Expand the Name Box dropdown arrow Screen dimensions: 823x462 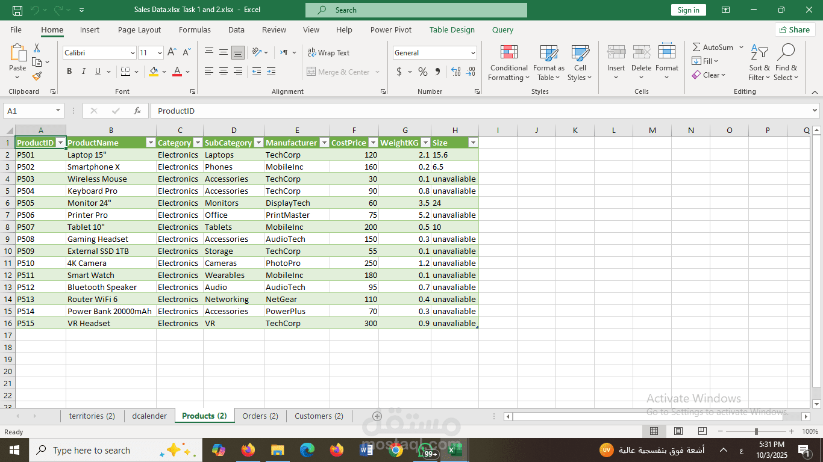click(x=58, y=111)
